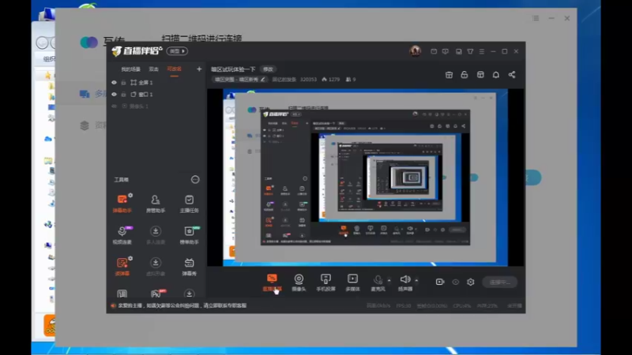The width and height of the screenshot is (632, 355).
Task: Toggle visibility of 全屏 1 source
Action: point(114,83)
